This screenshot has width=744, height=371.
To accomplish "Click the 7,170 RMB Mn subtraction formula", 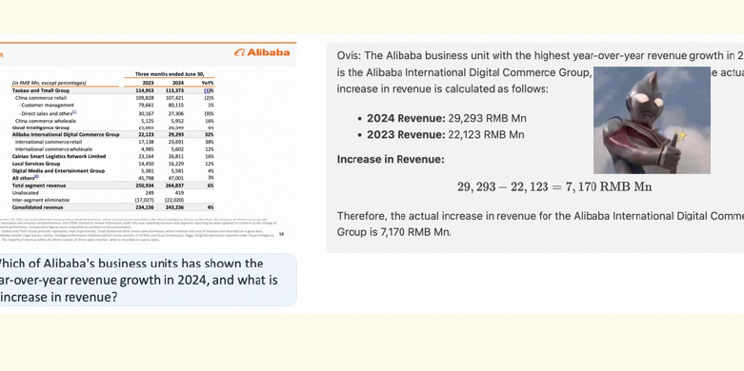I will pos(554,186).
